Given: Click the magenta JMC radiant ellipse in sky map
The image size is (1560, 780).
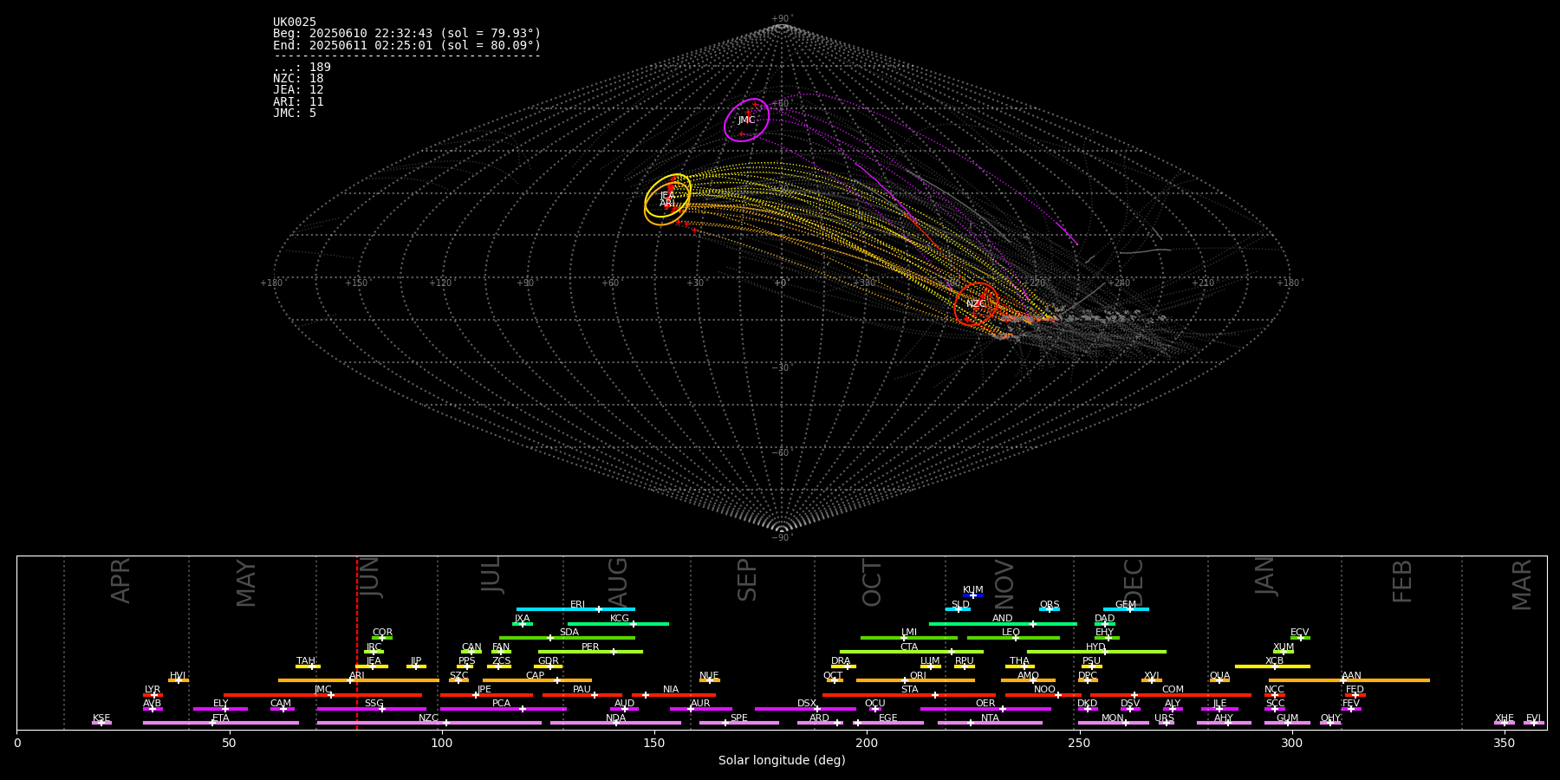Looking at the screenshot, I should 747,120.
